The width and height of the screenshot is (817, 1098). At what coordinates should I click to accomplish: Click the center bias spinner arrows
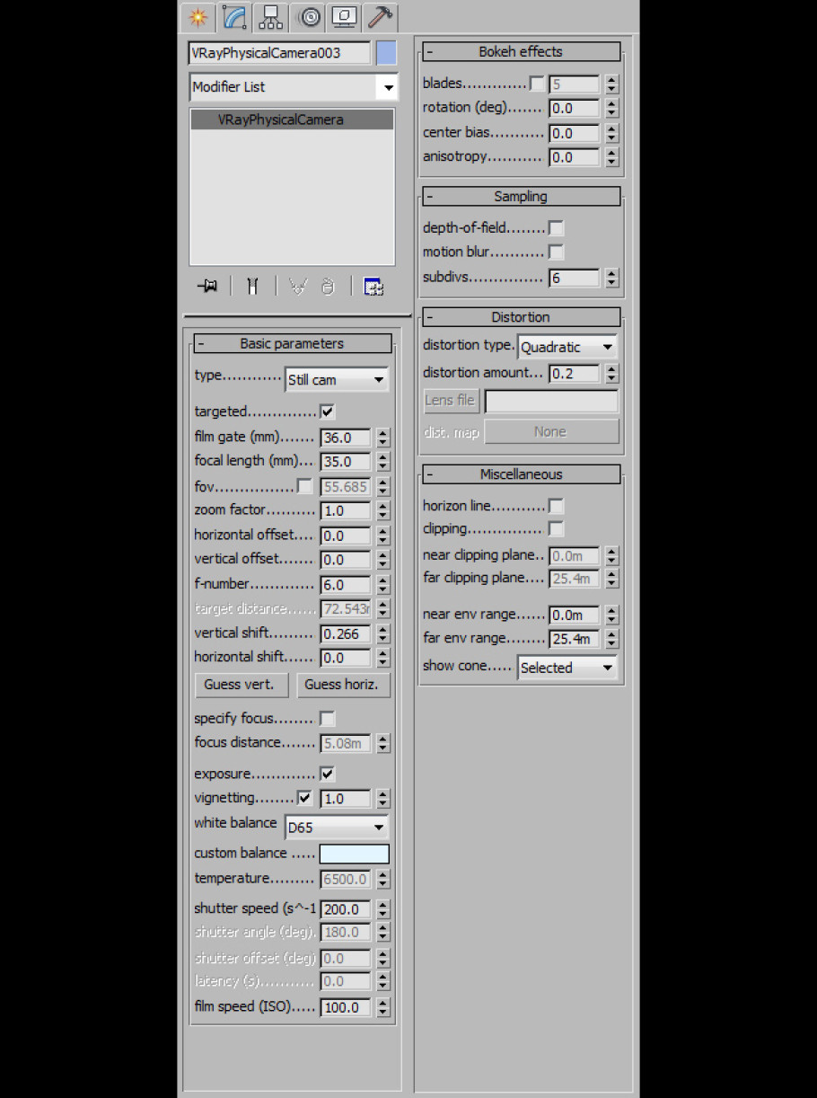coord(612,133)
